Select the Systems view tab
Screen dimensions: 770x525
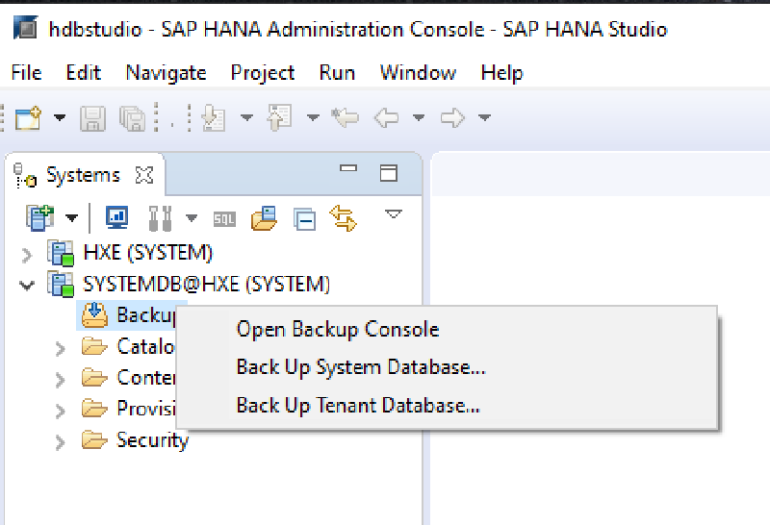click(x=83, y=175)
